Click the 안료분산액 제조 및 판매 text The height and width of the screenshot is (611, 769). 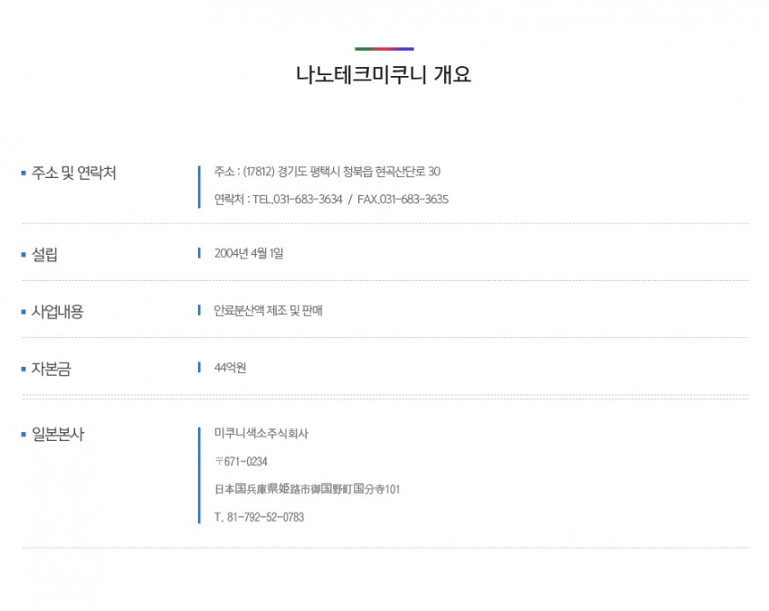pos(268,311)
